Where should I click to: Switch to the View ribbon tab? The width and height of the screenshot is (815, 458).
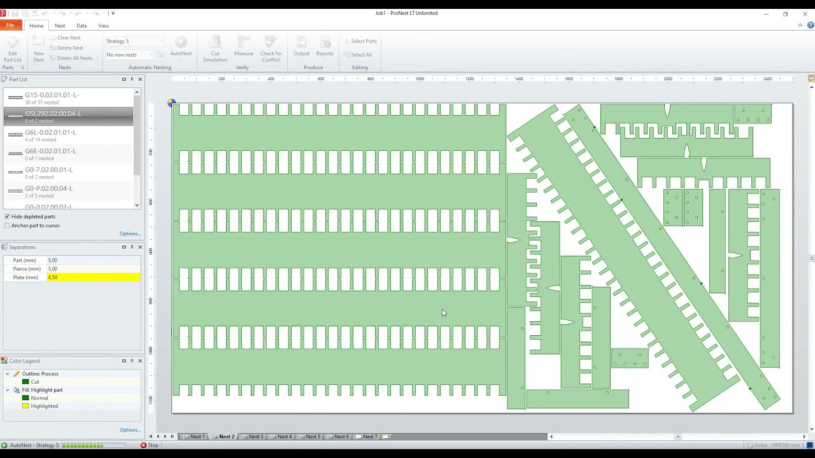click(103, 25)
